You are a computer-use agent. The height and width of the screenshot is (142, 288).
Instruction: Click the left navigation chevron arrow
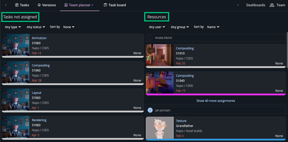pos(6,5)
